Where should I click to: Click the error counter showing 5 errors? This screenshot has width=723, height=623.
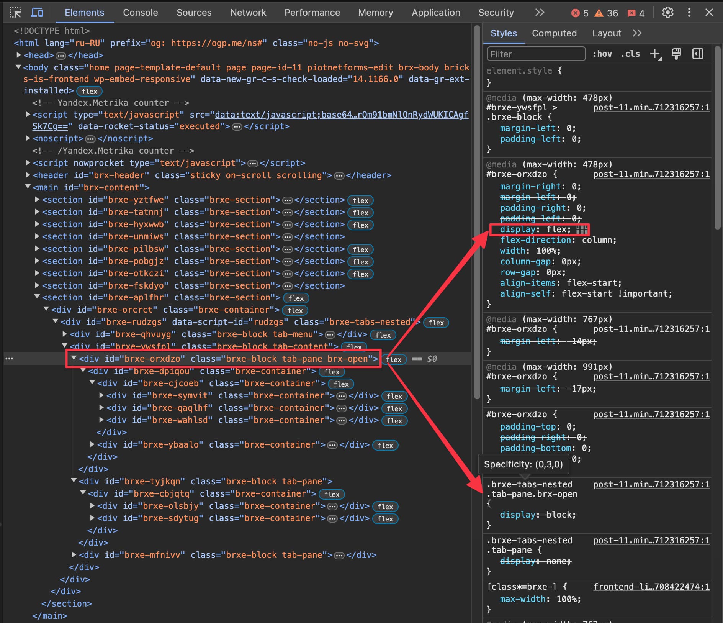click(580, 13)
